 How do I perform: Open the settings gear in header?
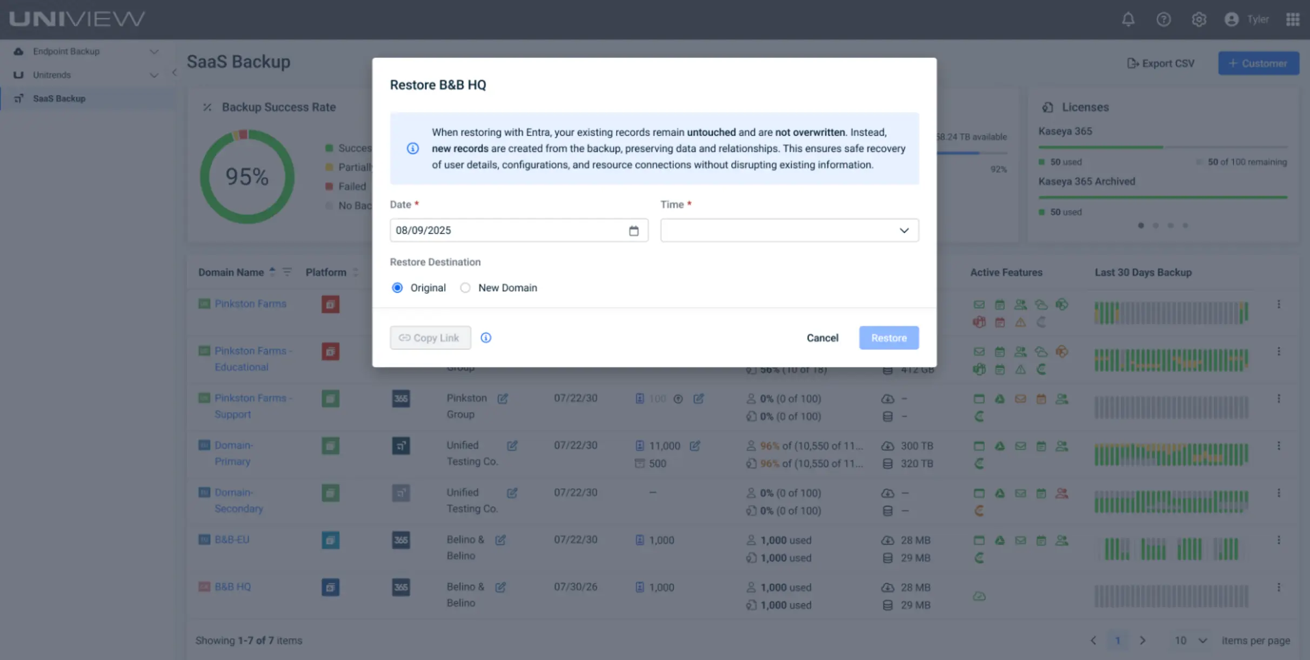pos(1199,19)
